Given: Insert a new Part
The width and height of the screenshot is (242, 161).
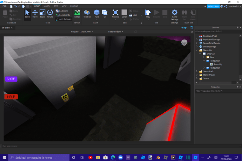Looking at the screenshot, I should [97, 13].
